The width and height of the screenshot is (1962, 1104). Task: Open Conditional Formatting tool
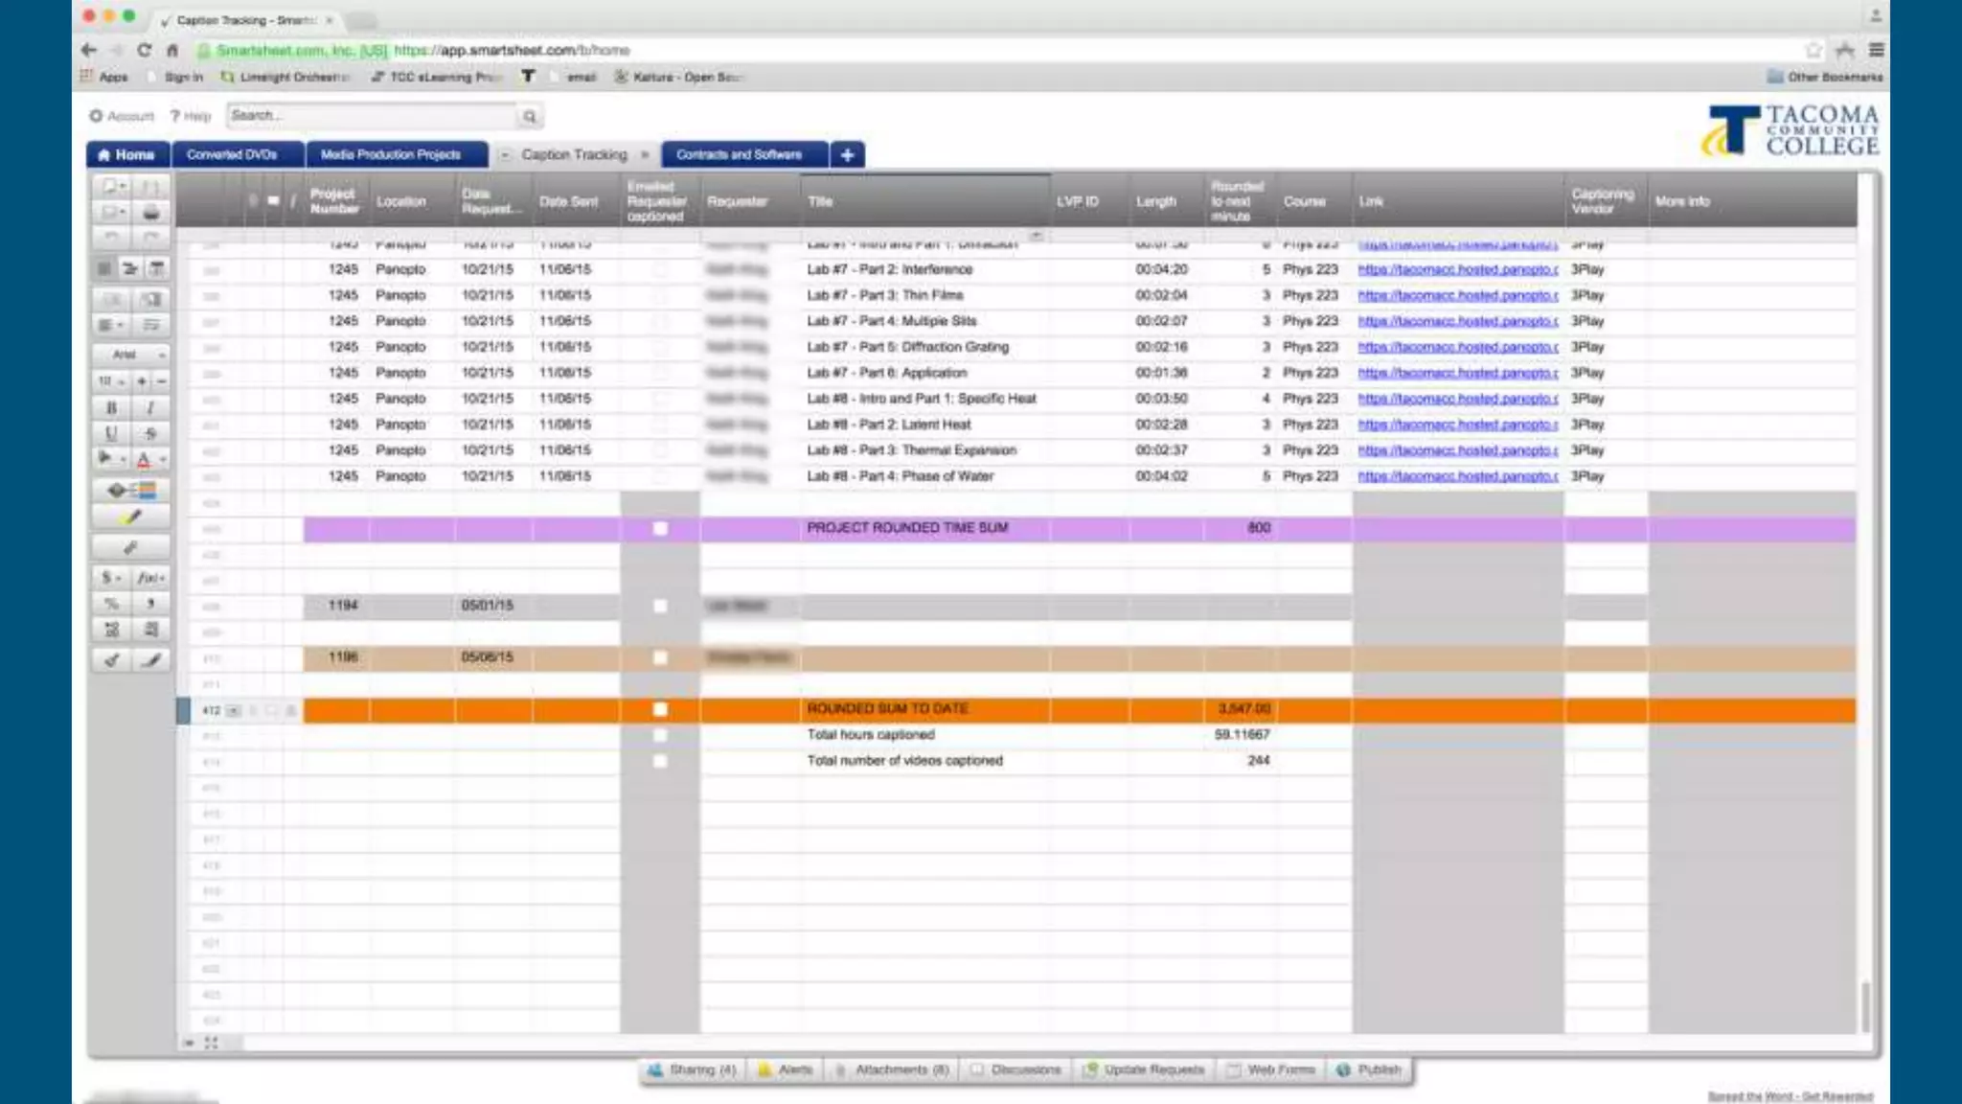coord(131,491)
